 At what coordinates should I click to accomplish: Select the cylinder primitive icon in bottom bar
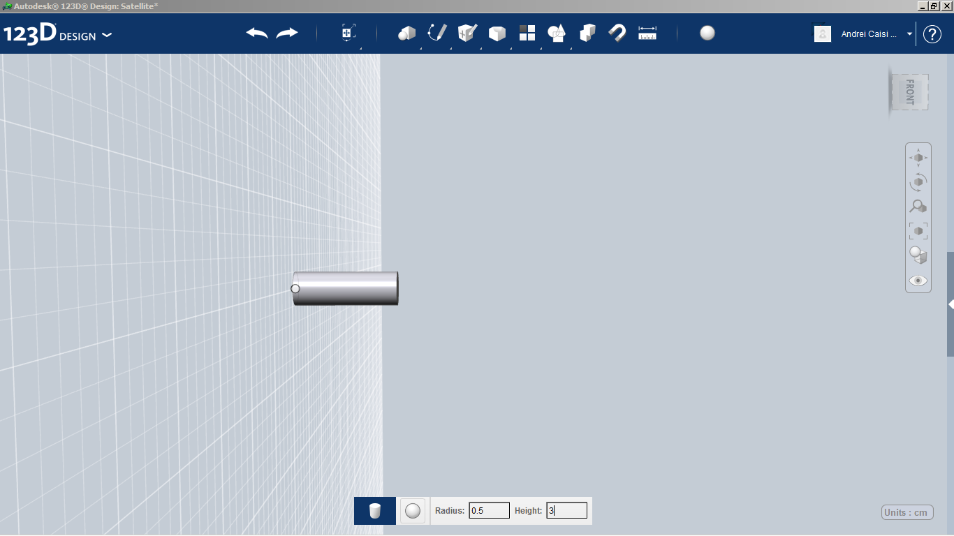[x=375, y=511]
